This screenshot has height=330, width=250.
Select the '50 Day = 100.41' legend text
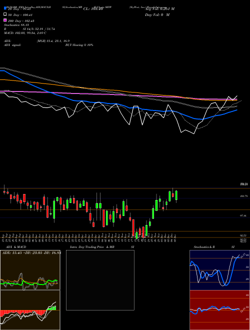coord(20,15)
